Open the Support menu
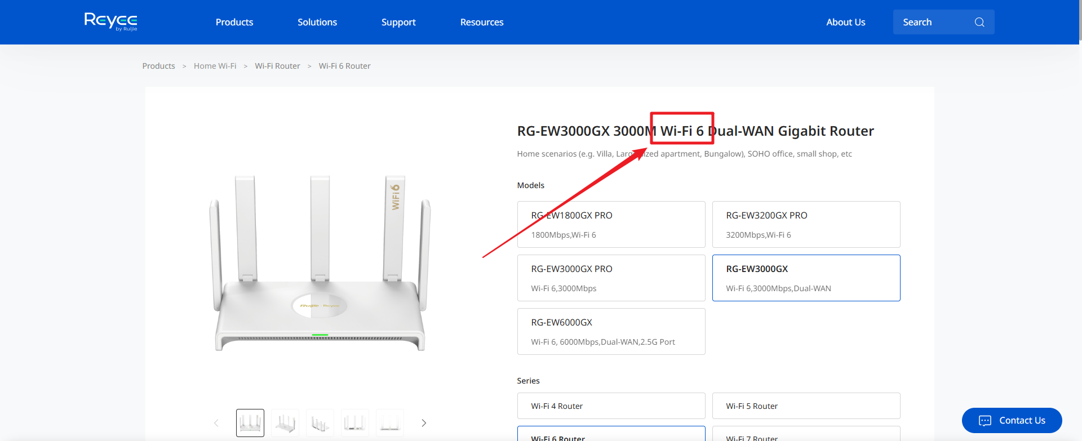This screenshot has height=441, width=1082. click(x=398, y=22)
